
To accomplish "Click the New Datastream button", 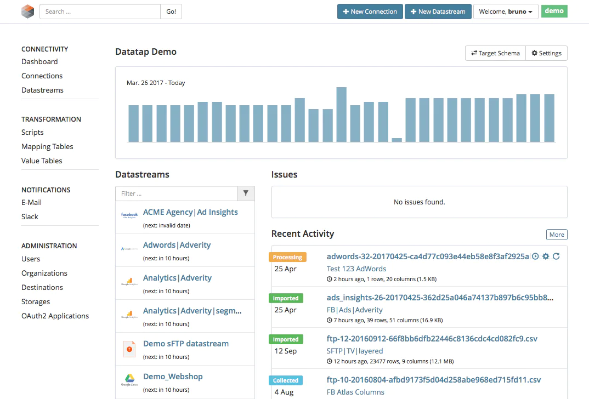I will [438, 12].
